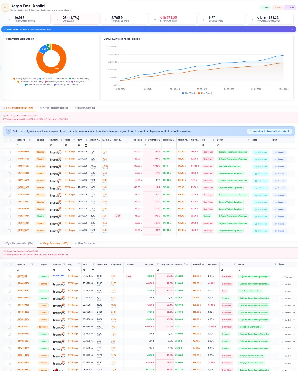Click the Pazarama logo for order 490559483
The height and width of the screenshot is (371, 298).
click(x=59, y=275)
